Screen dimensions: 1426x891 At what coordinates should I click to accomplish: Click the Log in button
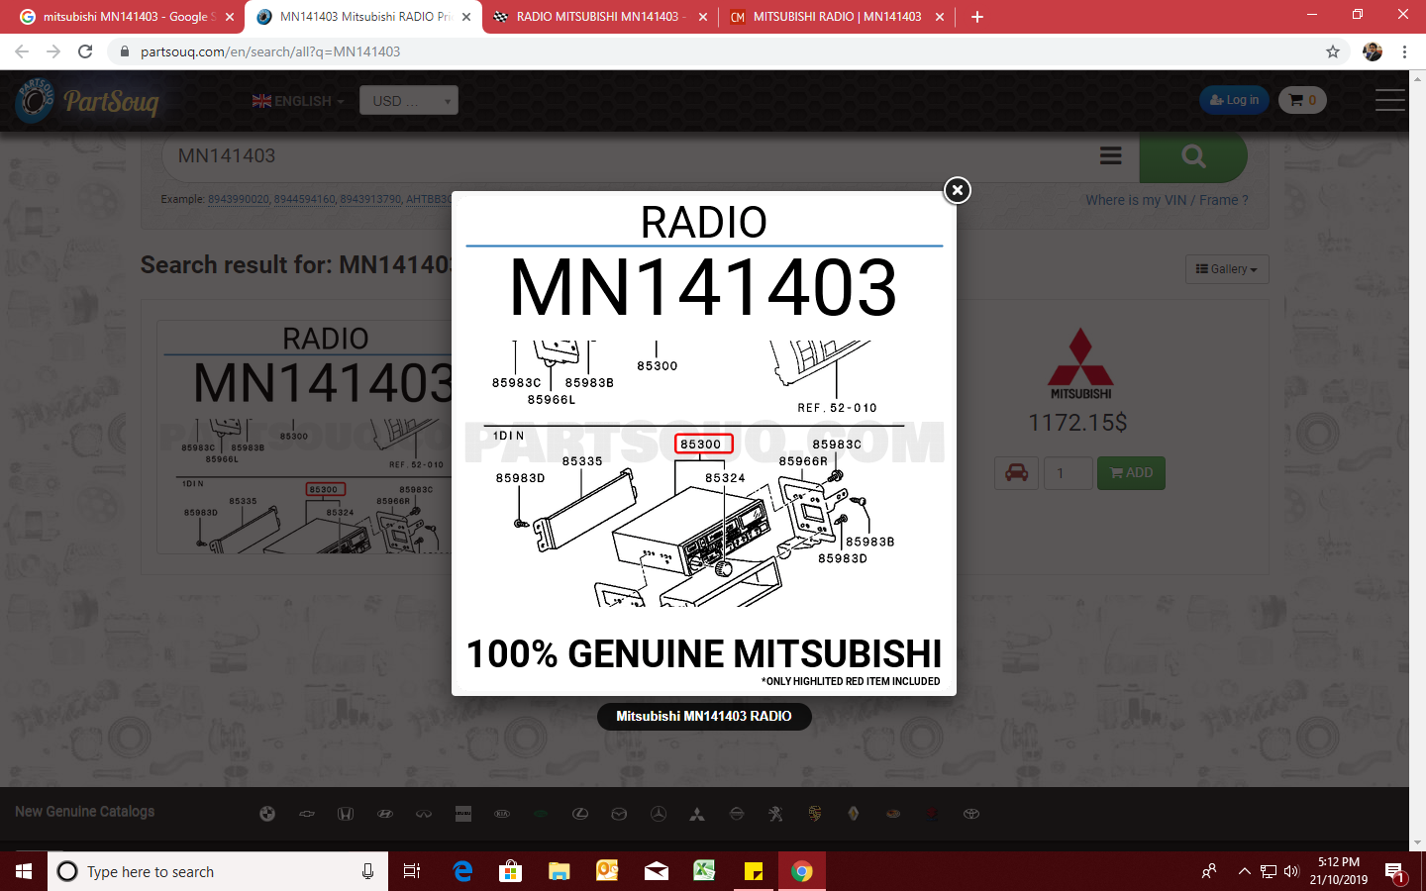pyautogui.click(x=1234, y=100)
